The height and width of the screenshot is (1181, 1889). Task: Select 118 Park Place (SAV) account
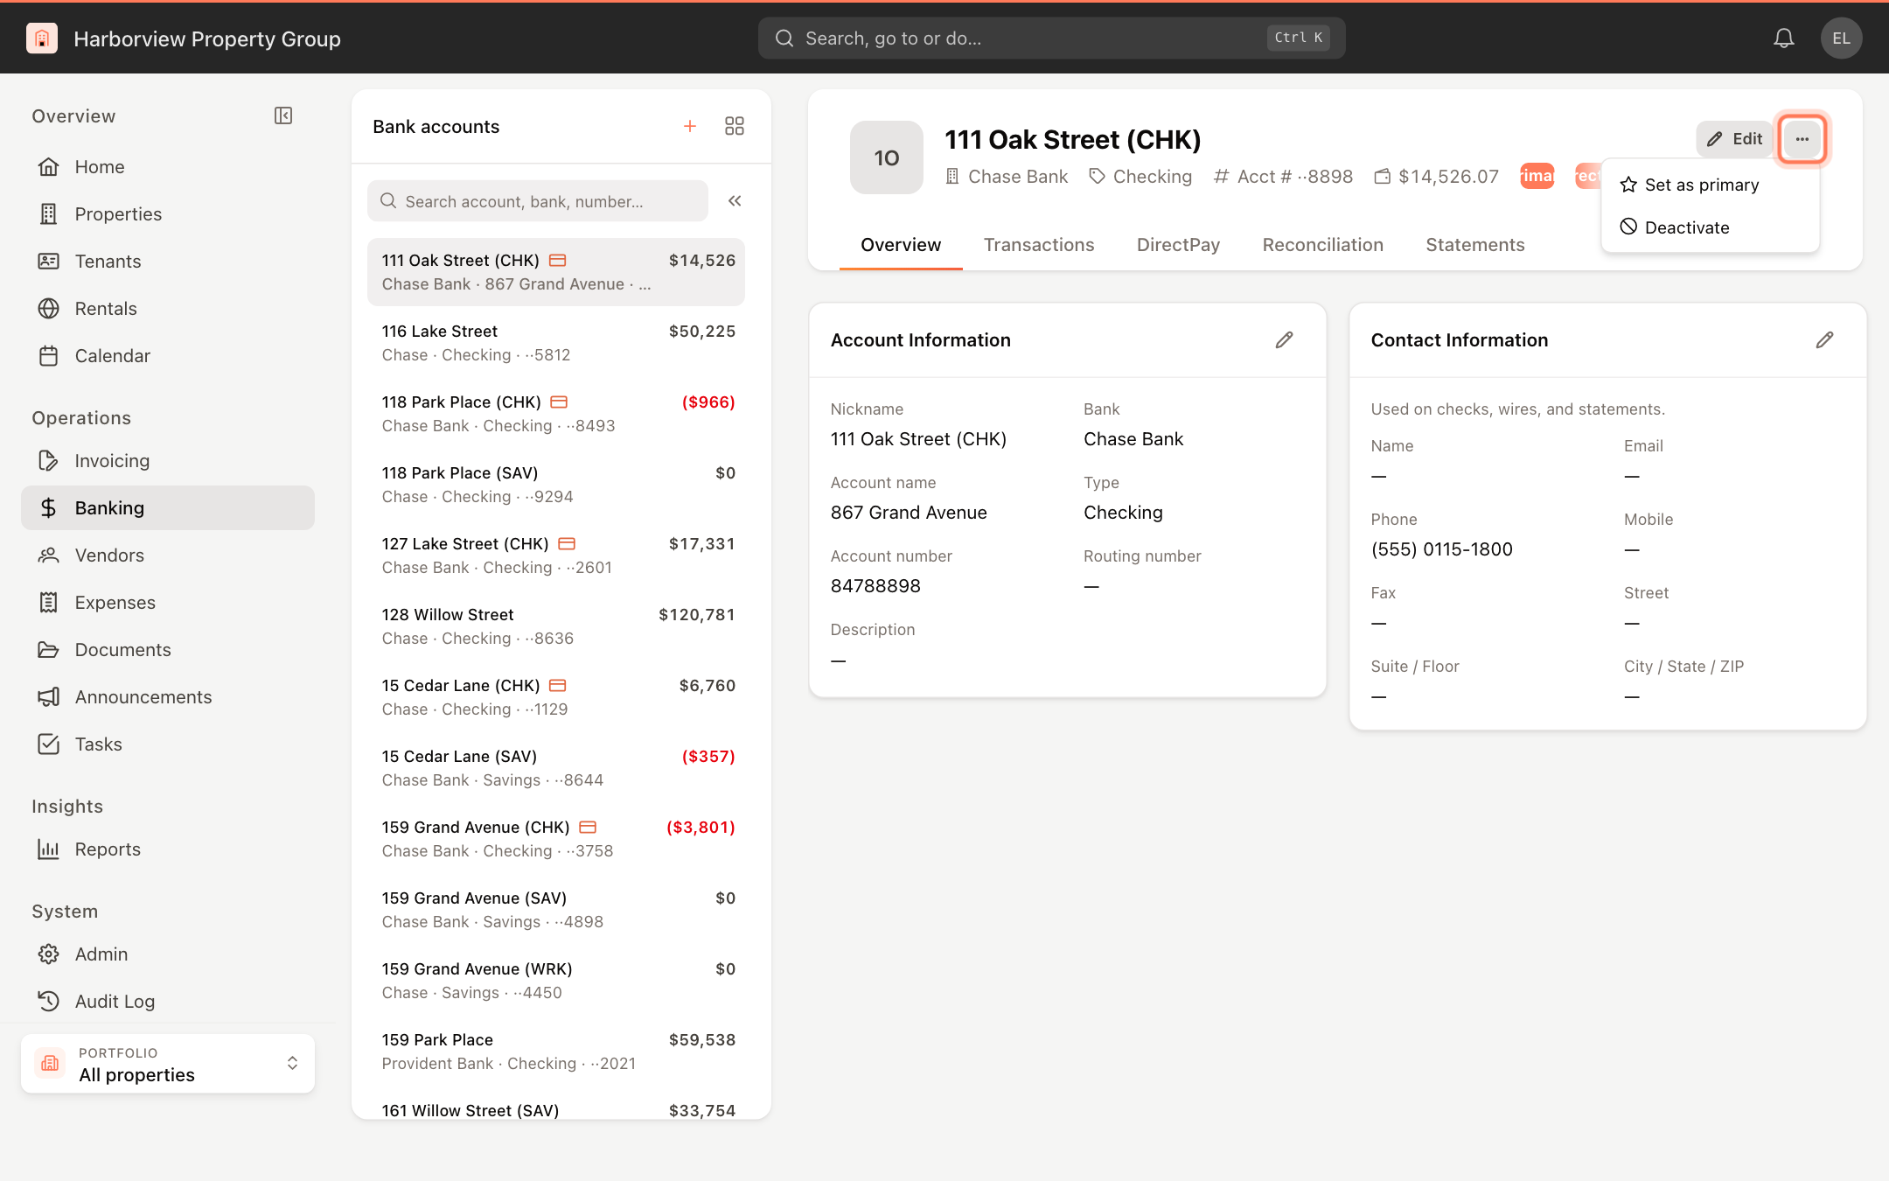(556, 485)
